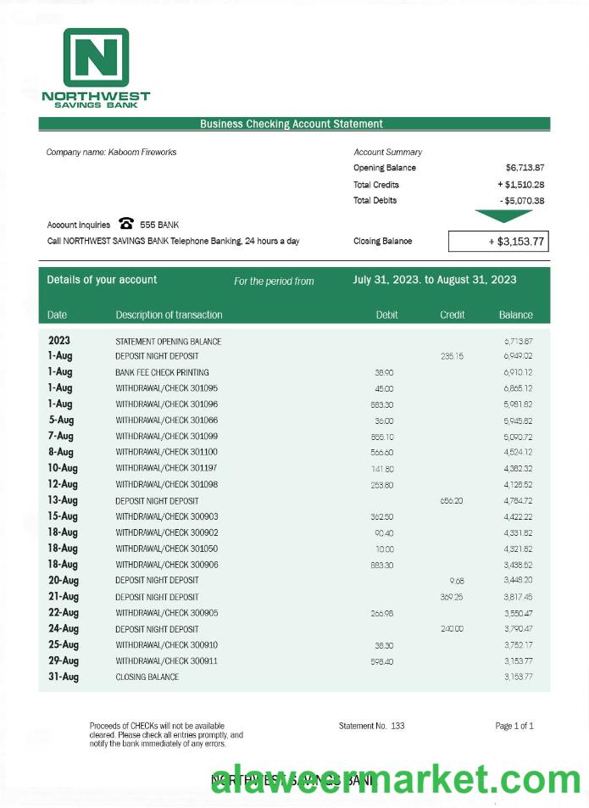This screenshot has width=589, height=808.
Task: Click the credit amount 9.68
Action: tap(457, 581)
